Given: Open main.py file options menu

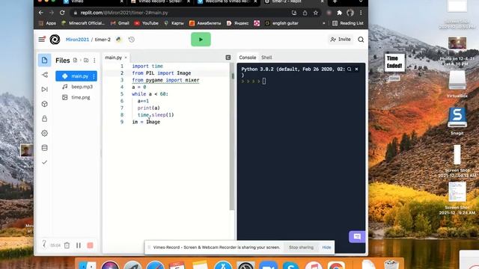Looking at the screenshot, I should (94, 76).
